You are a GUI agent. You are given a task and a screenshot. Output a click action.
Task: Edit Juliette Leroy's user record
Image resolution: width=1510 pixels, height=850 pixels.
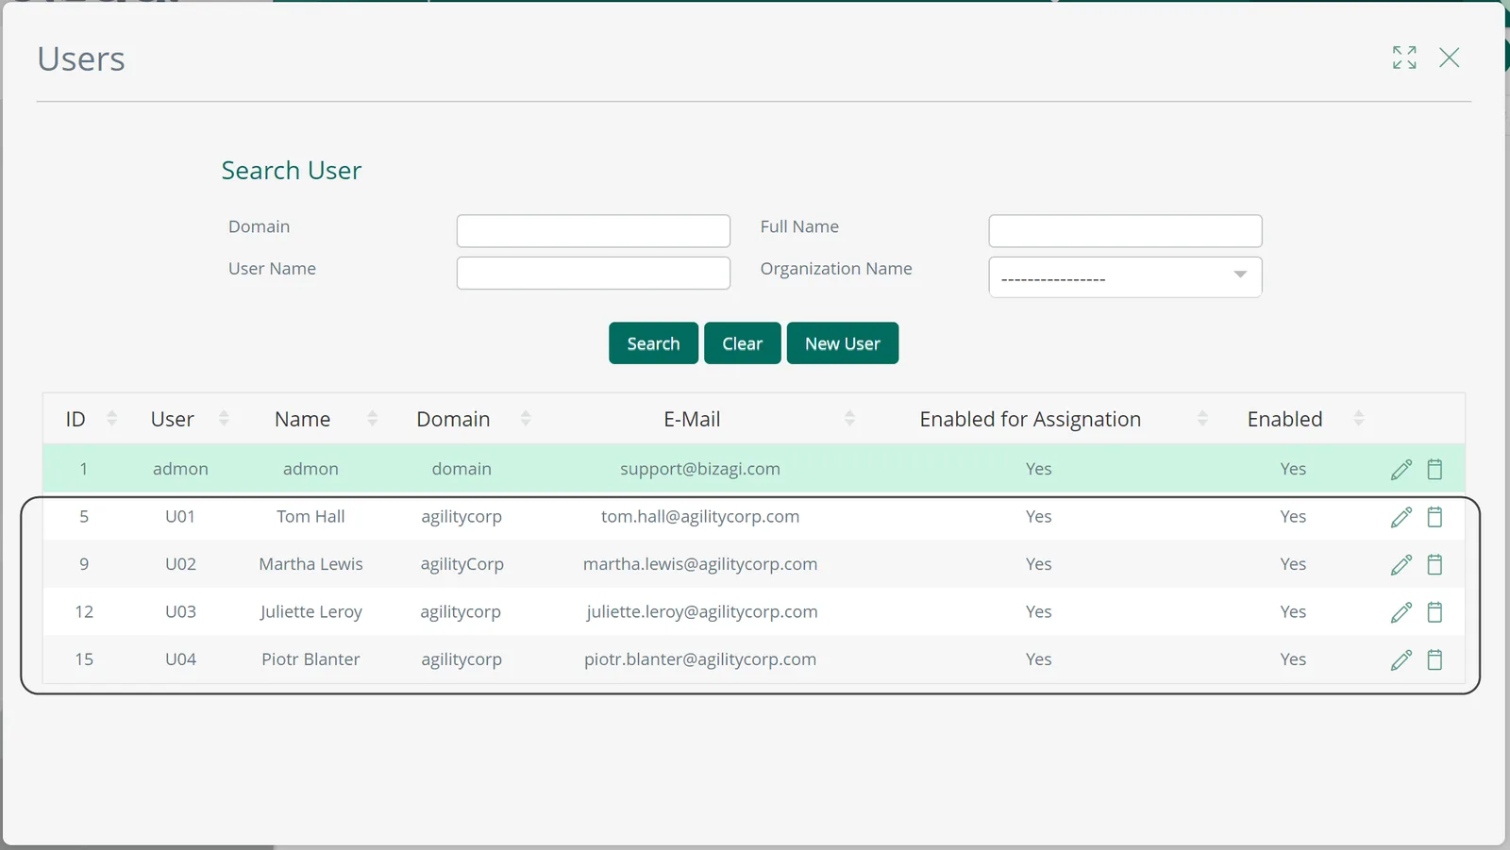1401,612
